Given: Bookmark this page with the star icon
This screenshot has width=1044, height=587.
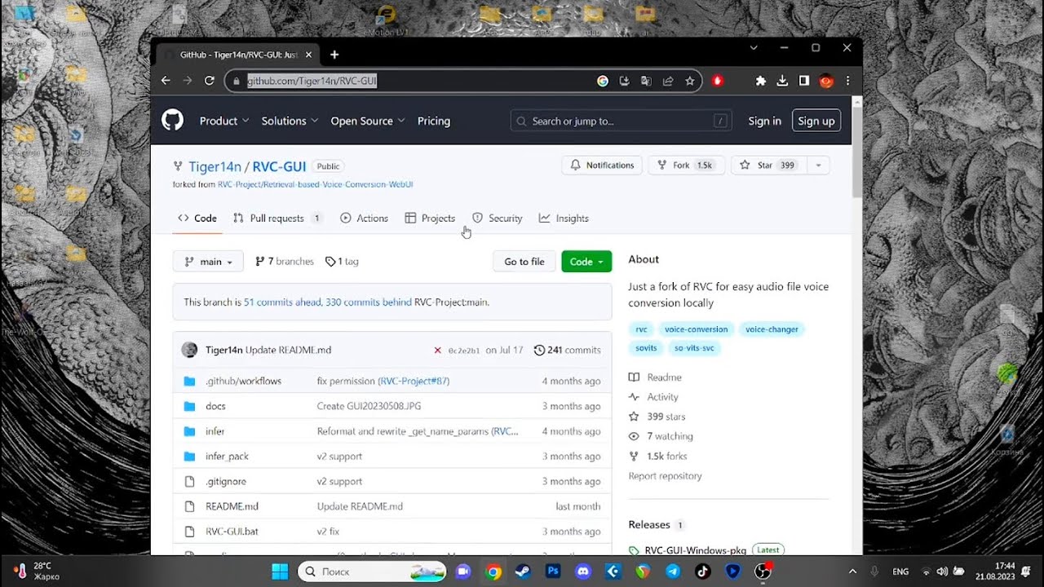Looking at the screenshot, I should coord(690,81).
